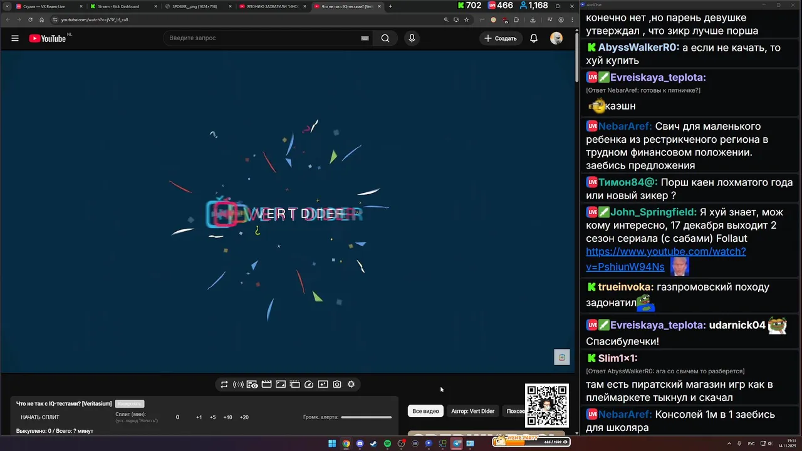Click the screen-with-plus icon in the player toolbar
Screen dimensions: 802x451
click(x=323, y=385)
